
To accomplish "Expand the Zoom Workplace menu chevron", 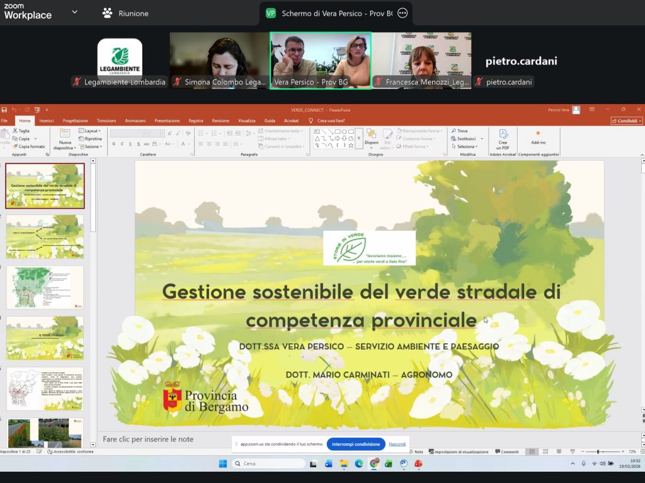I will pos(75,12).
